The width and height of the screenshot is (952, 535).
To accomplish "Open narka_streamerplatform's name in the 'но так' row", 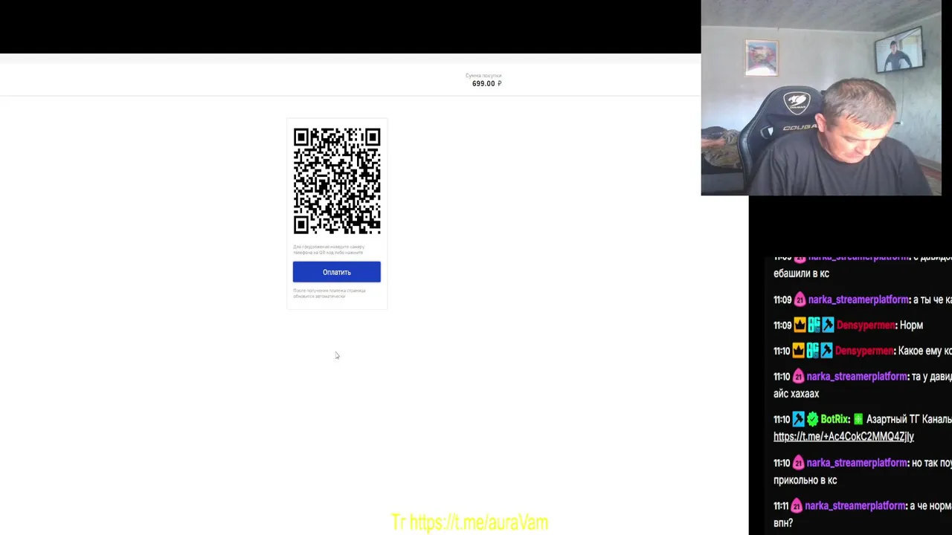I will 858,463.
